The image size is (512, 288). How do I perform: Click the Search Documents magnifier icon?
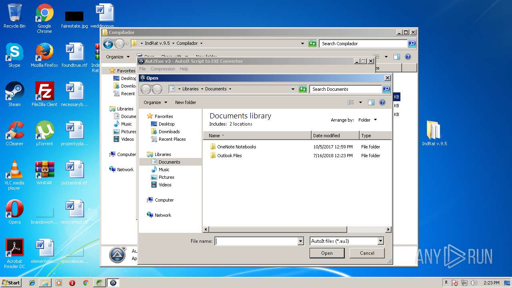[386, 89]
